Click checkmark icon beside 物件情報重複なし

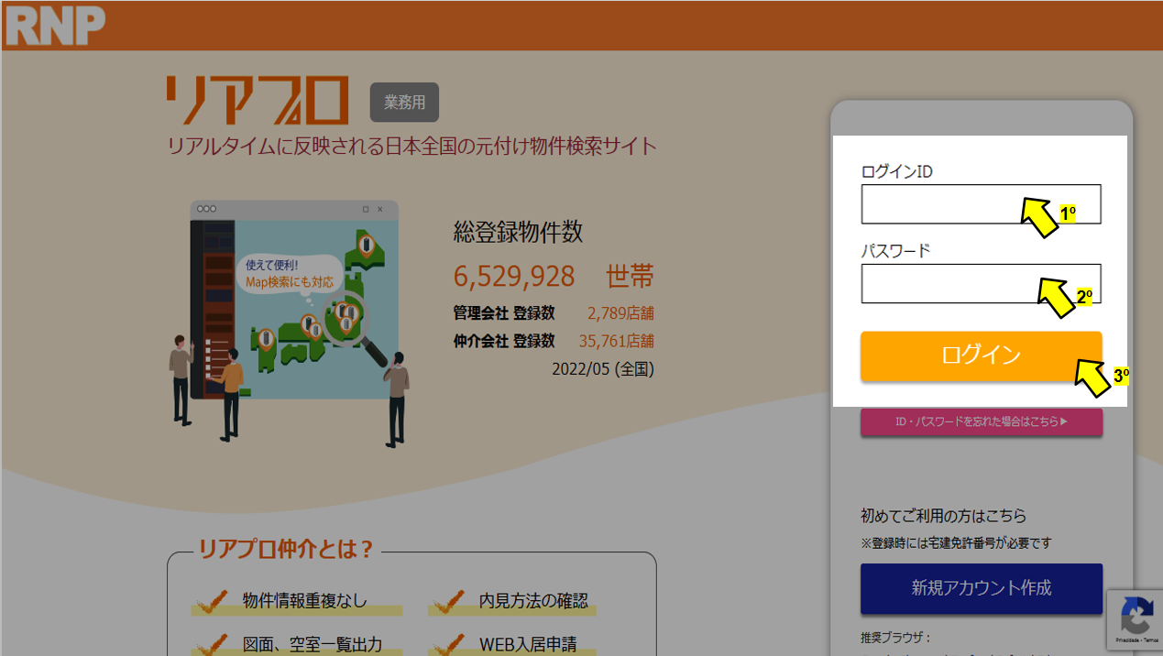click(213, 601)
